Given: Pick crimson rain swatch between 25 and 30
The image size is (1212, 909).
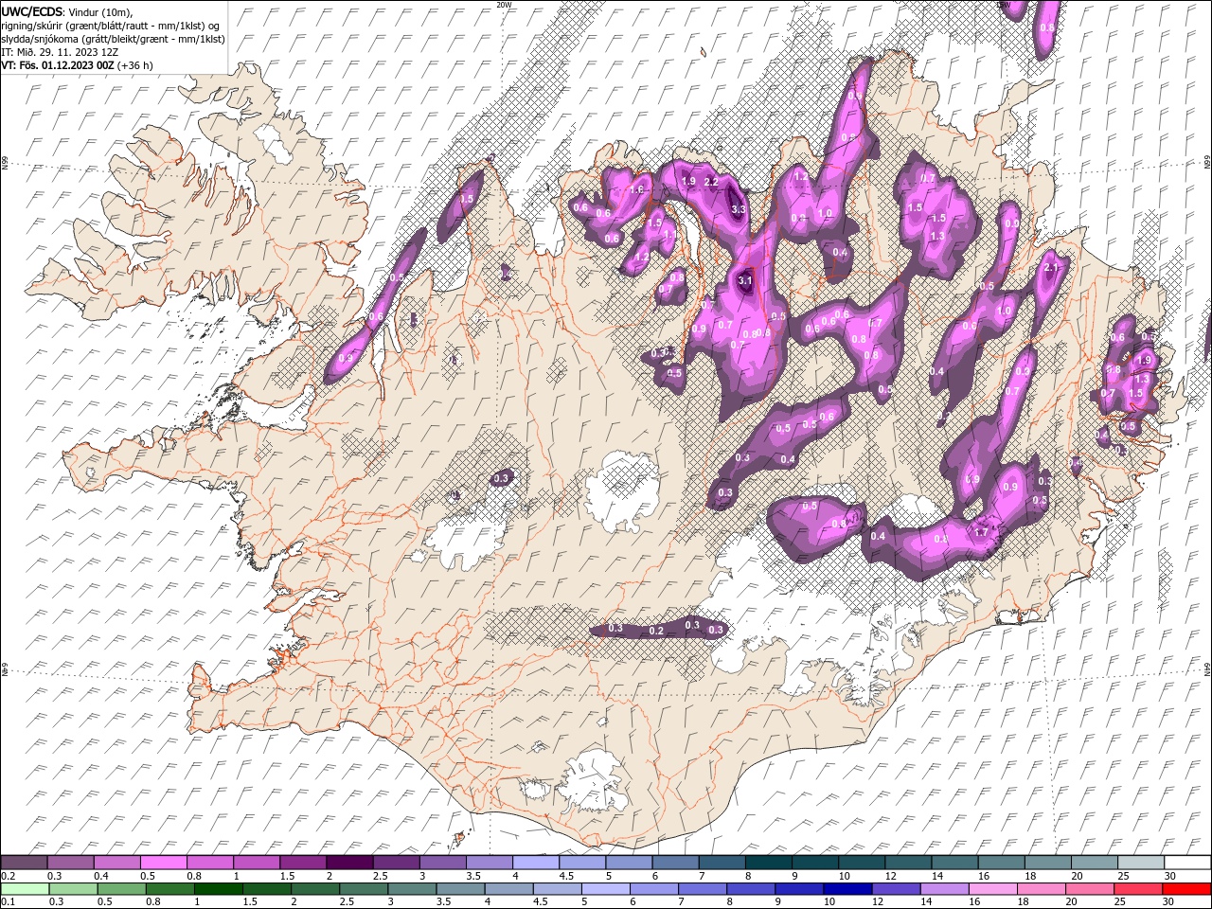Looking at the screenshot, I should (x=1137, y=889).
